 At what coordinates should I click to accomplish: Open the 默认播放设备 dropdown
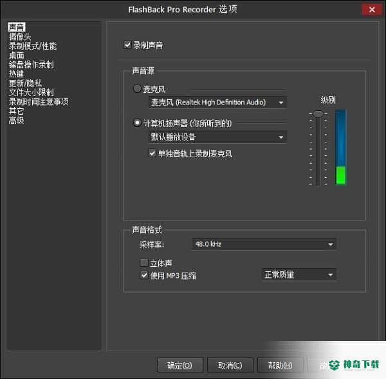pyautogui.click(x=217, y=137)
